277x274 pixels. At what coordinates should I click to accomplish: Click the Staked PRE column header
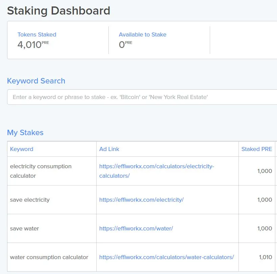(x=257, y=149)
